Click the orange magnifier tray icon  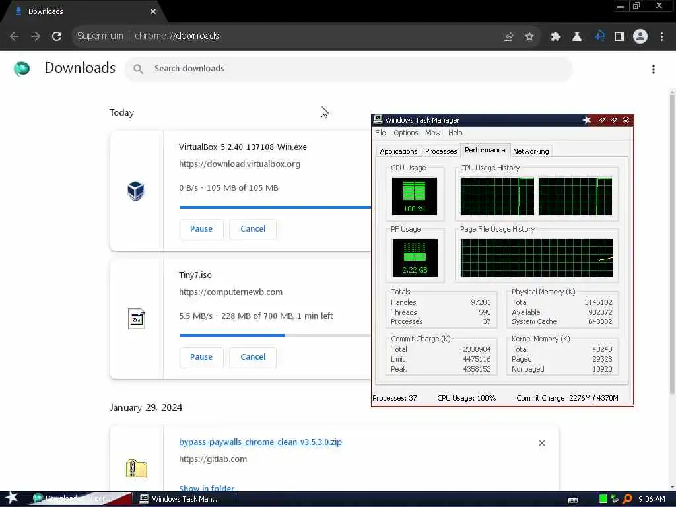[628, 499]
